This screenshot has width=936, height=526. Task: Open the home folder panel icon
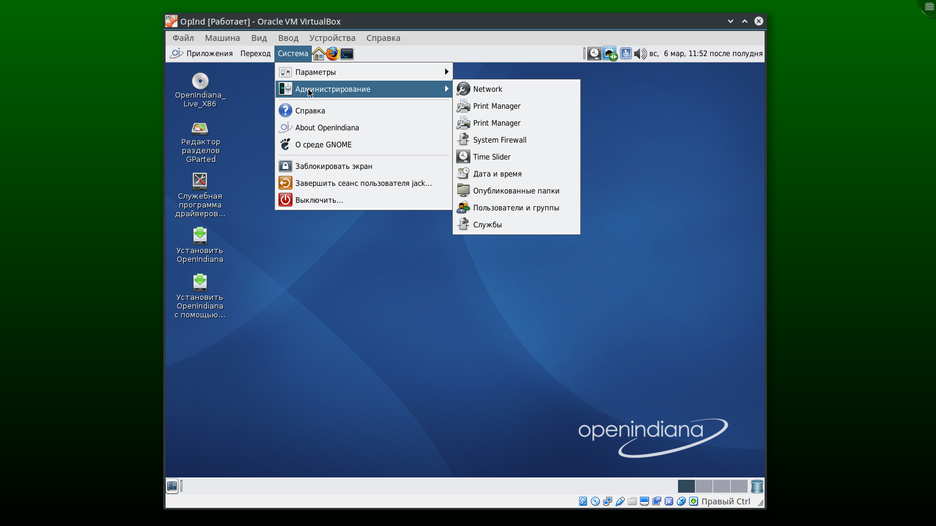318,54
